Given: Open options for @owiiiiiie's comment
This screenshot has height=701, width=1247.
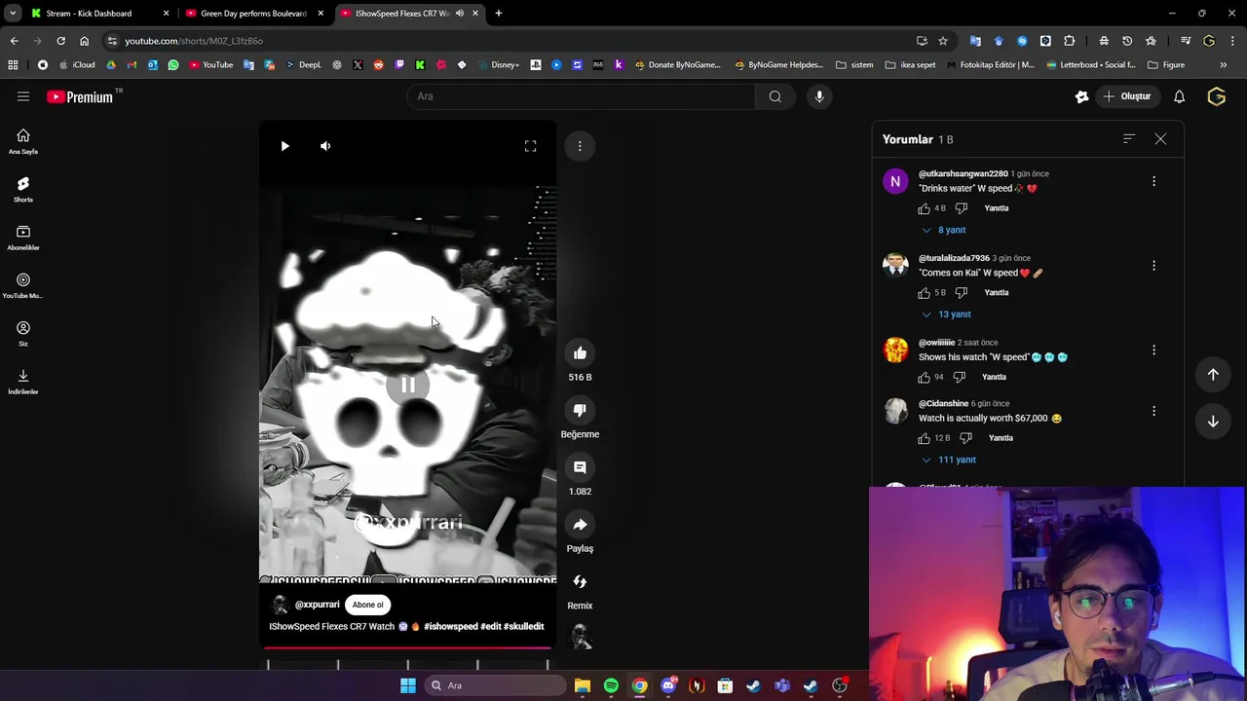Looking at the screenshot, I should click(1153, 350).
